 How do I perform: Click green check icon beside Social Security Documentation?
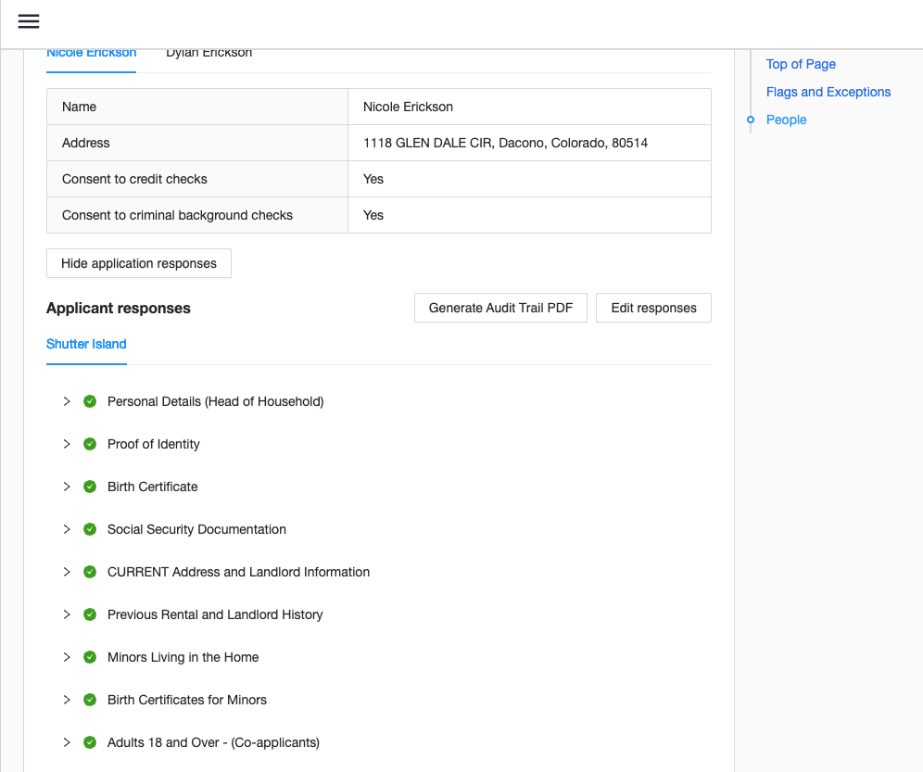(90, 529)
